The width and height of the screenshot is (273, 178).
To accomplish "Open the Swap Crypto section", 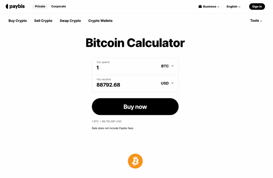I will coord(70,21).
